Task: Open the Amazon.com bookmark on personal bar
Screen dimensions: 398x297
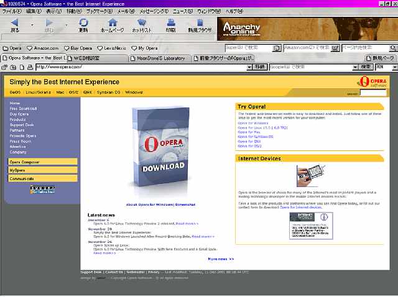Action: coord(43,48)
